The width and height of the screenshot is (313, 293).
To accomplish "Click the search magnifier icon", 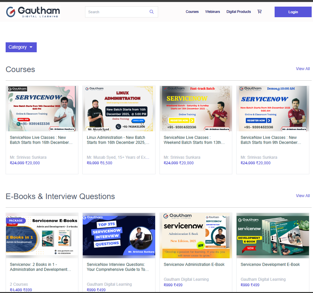I will (152, 12).
